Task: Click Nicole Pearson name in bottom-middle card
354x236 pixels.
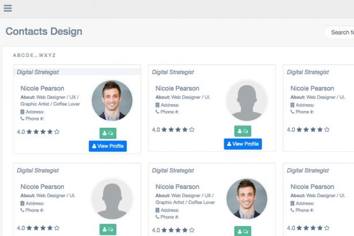Action: click(177, 186)
